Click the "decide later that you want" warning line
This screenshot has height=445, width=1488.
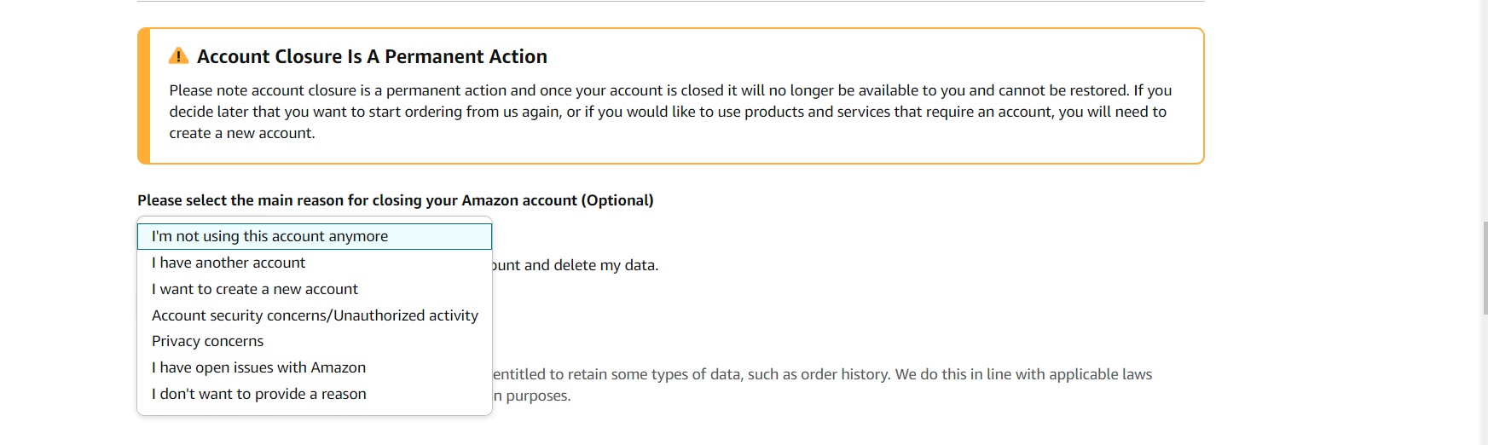668,112
